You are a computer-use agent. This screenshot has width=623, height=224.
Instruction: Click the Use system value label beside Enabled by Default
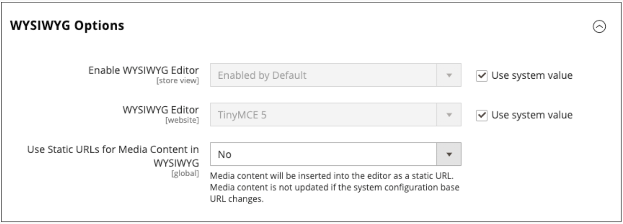(531, 75)
